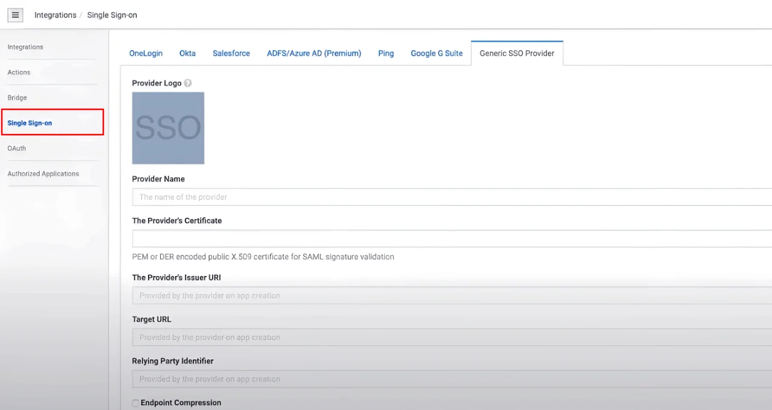This screenshot has width=772, height=410.
Task: Click the PEM or DER certificate hint text
Action: [263, 257]
